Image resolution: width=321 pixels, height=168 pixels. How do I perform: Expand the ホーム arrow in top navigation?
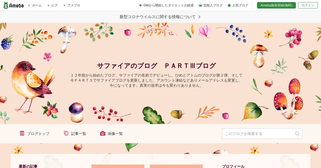point(29,5)
